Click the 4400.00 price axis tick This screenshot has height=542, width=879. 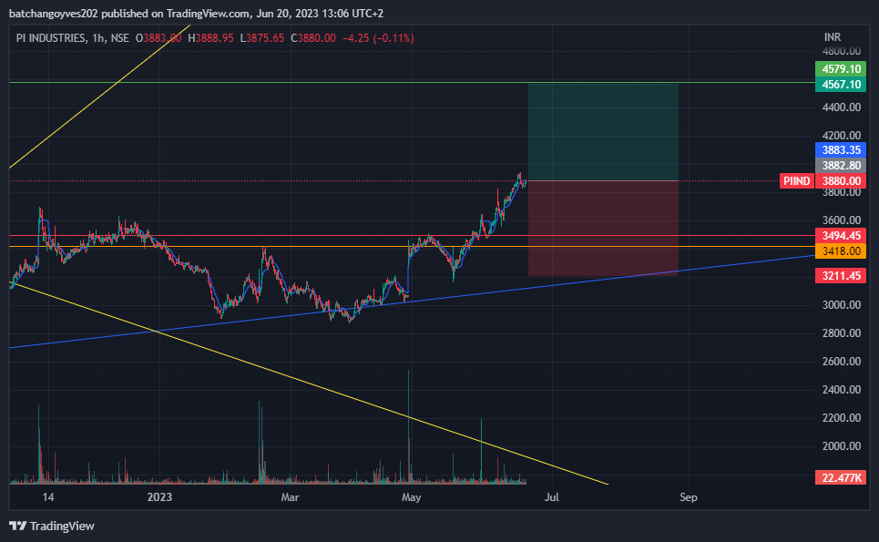pyautogui.click(x=842, y=107)
